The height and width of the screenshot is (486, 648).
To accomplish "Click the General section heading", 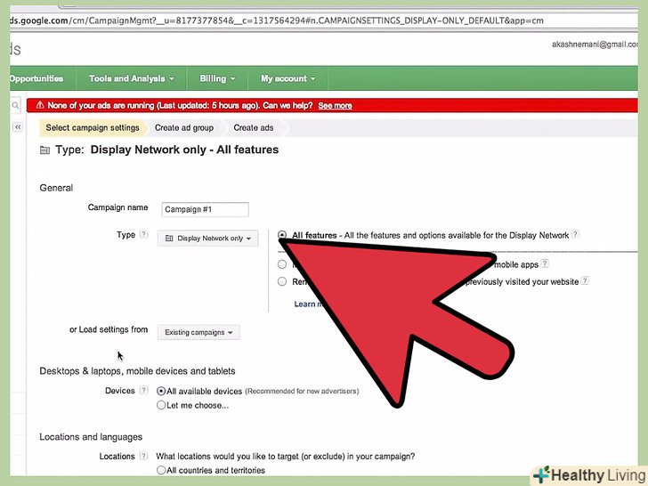I will coord(56,188).
